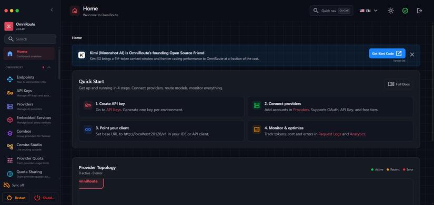The image size is (434, 205).
Task: Click the logout icon in header
Action: 419,11
